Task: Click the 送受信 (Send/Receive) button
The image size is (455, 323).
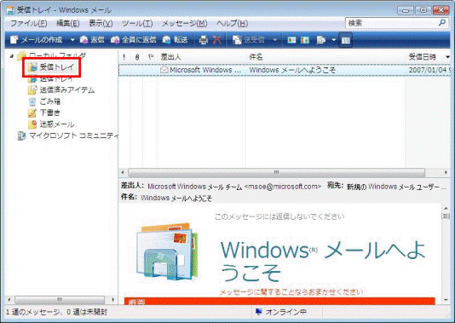Action: click(249, 40)
